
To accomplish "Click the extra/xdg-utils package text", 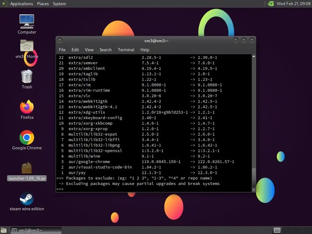I will click(x=87, y=112).
